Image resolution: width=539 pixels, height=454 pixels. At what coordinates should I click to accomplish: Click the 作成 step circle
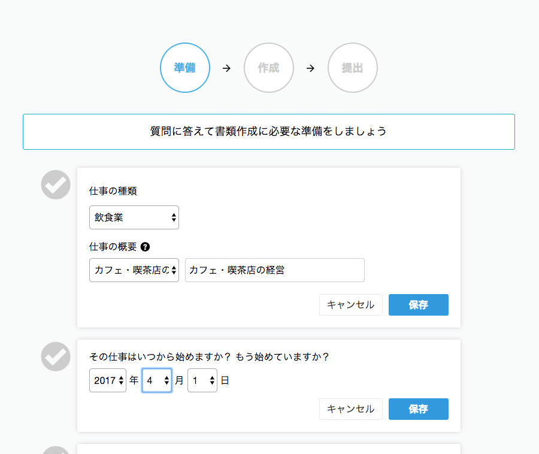pos(269,68)
